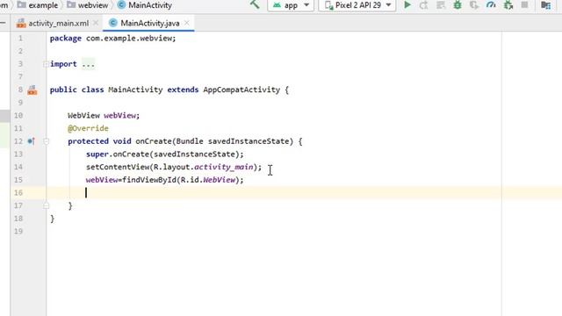This screenshot has width=562, height=316.
Task: Click AppCompatActivity in class declaration
Action: pos(241,90)
